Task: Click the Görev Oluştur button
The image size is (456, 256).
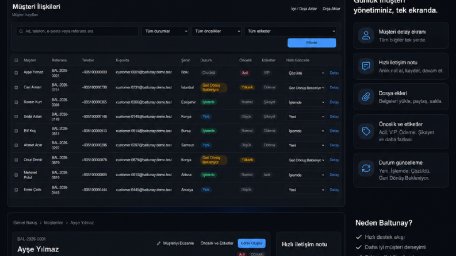Action: click(x=251, y=243)
